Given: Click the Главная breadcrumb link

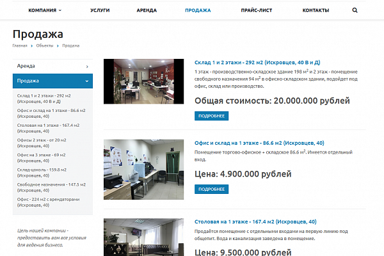Looking at the screenshot, I should [20, 45].
